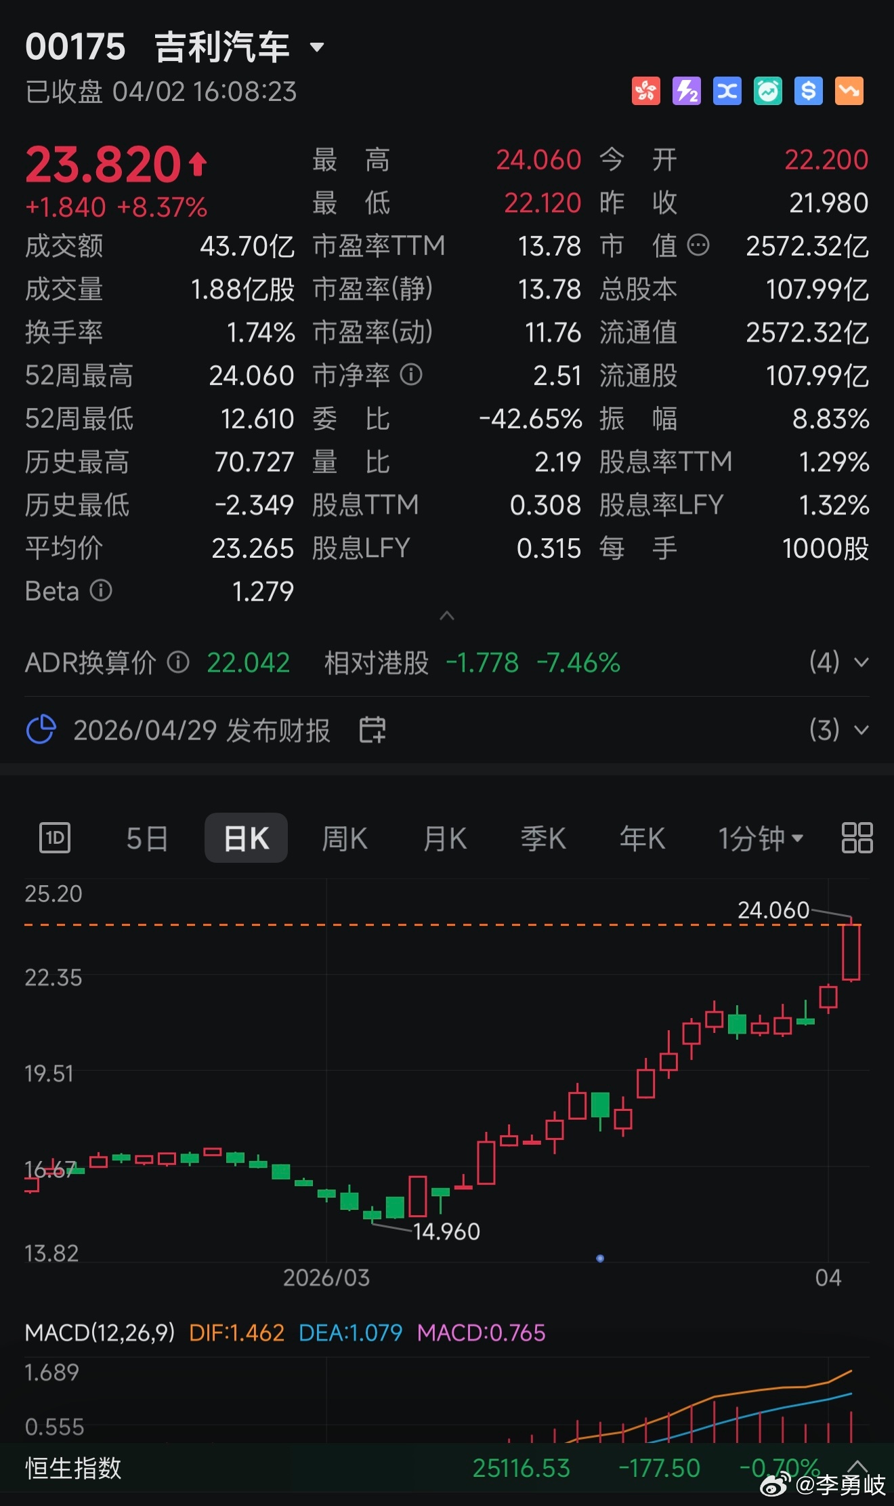Tap the 量比 value 2.19
The width and height of the screenshot is (894, 1506).
(558, 462)
